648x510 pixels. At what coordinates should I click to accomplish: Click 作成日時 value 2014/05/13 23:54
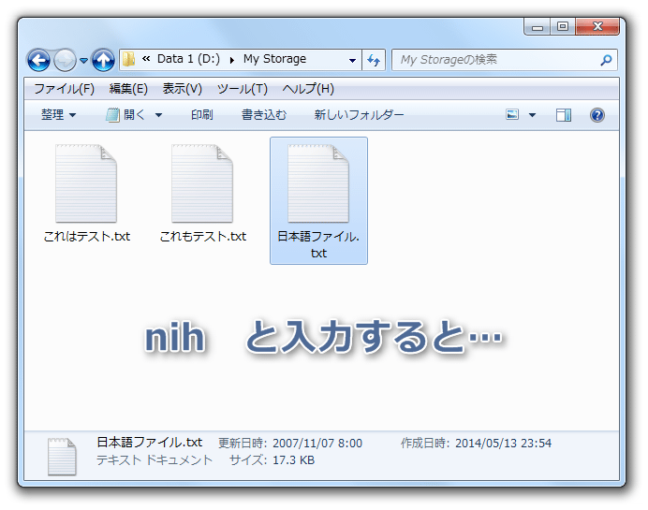(504, 444)
